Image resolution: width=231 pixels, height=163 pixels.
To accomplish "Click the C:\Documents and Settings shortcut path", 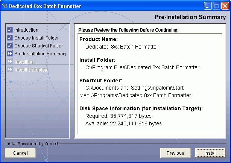I will click(x=135, y=91).
